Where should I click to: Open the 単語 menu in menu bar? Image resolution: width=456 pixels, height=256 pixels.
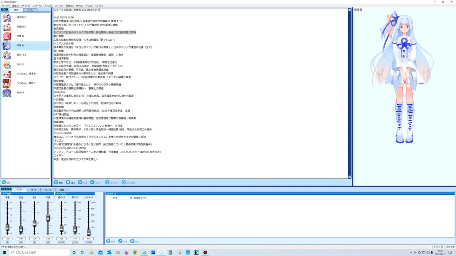pyautogui.click(x=69, y=6)
